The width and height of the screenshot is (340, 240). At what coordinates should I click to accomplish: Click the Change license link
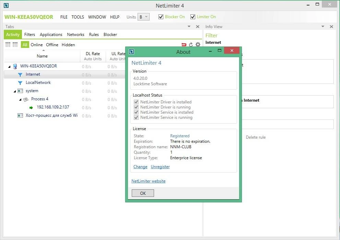[x=140, y=167]
